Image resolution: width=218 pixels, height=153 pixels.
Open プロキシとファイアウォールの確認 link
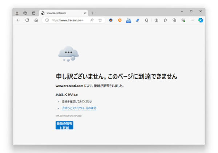click(79, 108)
